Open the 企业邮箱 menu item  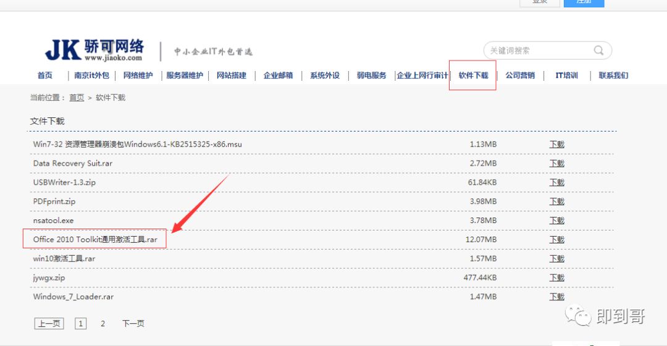278,75
